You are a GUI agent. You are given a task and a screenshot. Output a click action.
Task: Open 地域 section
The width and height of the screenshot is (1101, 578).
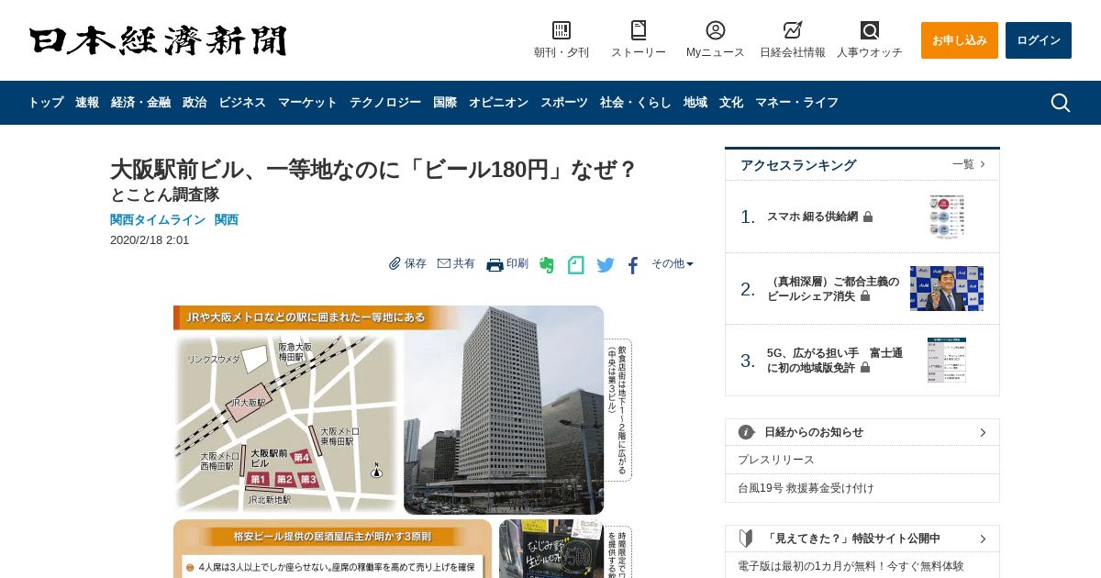tap(695, 103)
